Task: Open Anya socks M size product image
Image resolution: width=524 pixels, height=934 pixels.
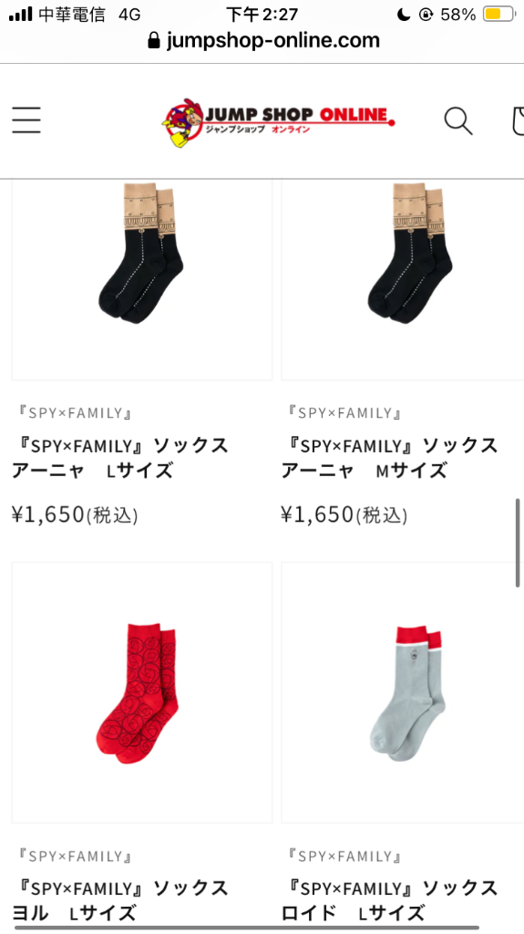Action: pos(403,280)
